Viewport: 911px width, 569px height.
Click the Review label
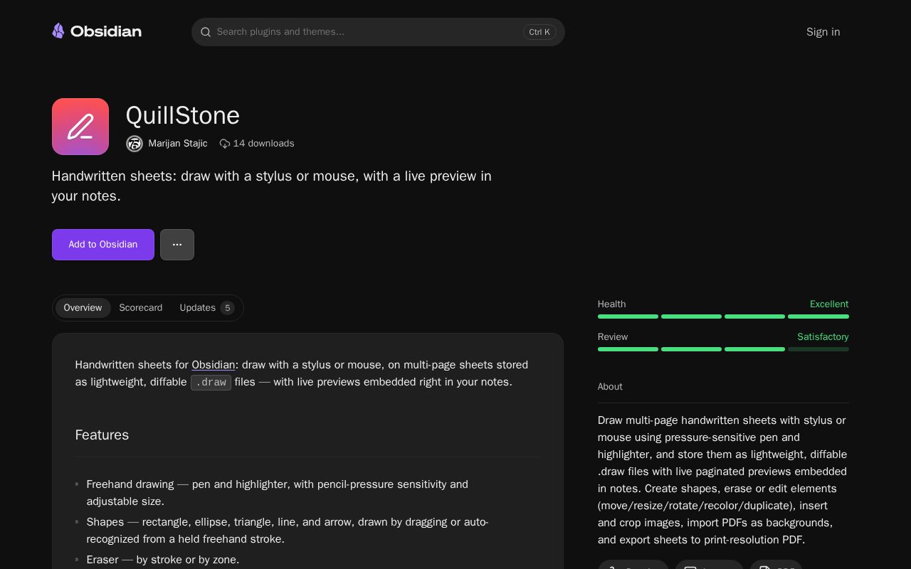[613, 337]
